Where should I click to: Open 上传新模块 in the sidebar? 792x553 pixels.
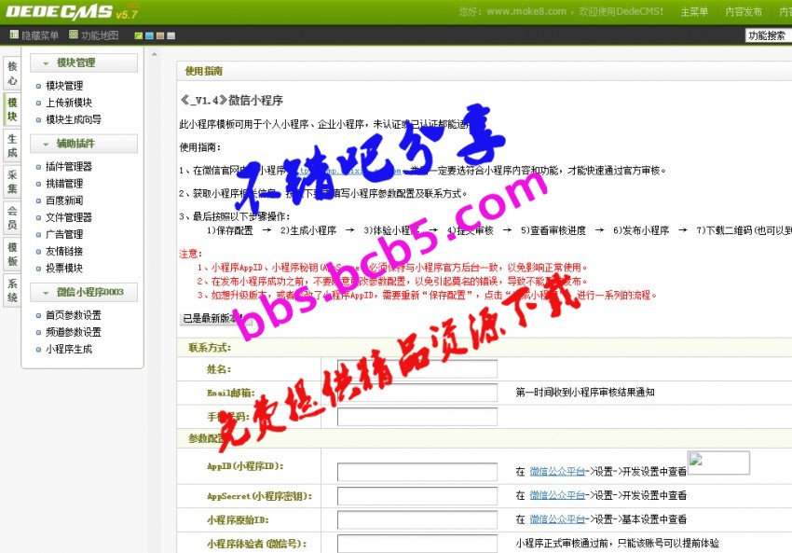69,103
